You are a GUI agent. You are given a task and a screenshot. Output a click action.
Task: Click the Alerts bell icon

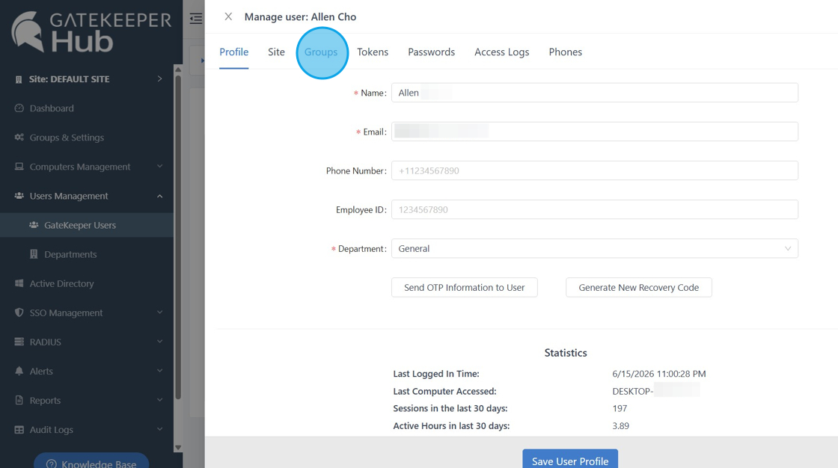click(x=19, y=371)
